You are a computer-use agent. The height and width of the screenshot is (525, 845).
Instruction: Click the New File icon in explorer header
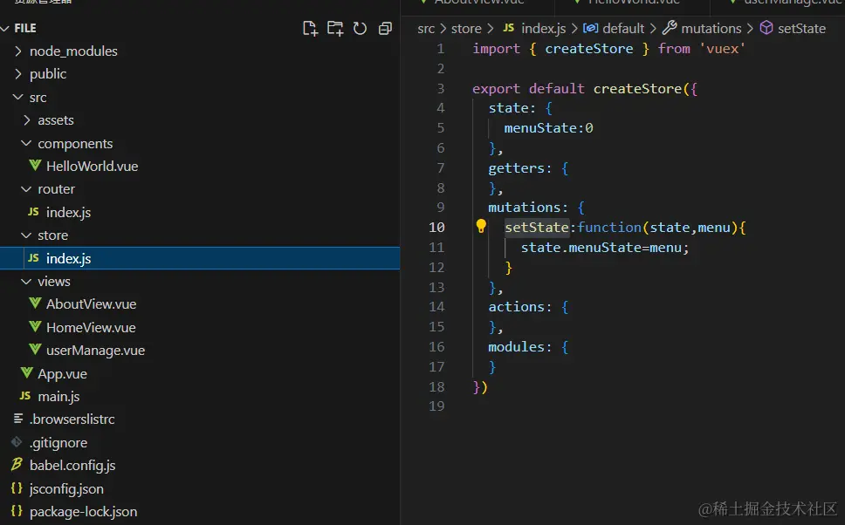310,29
